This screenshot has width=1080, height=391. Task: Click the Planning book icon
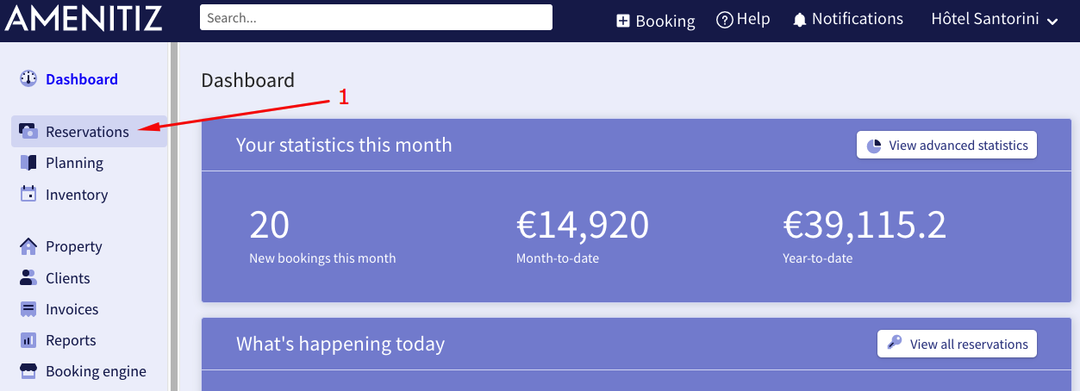[28, 163]
